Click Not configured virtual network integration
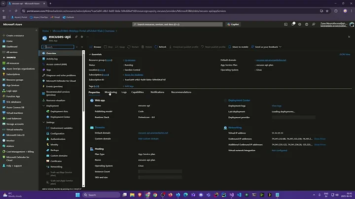 [279, 150]
